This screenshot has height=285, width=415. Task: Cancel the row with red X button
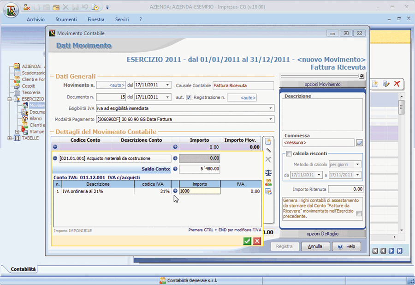257,241
